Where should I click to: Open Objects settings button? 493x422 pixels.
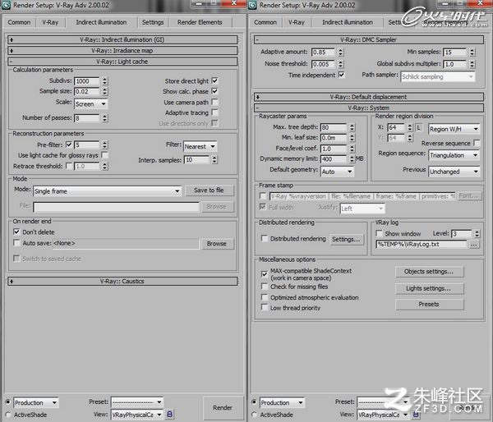(429, 272)
